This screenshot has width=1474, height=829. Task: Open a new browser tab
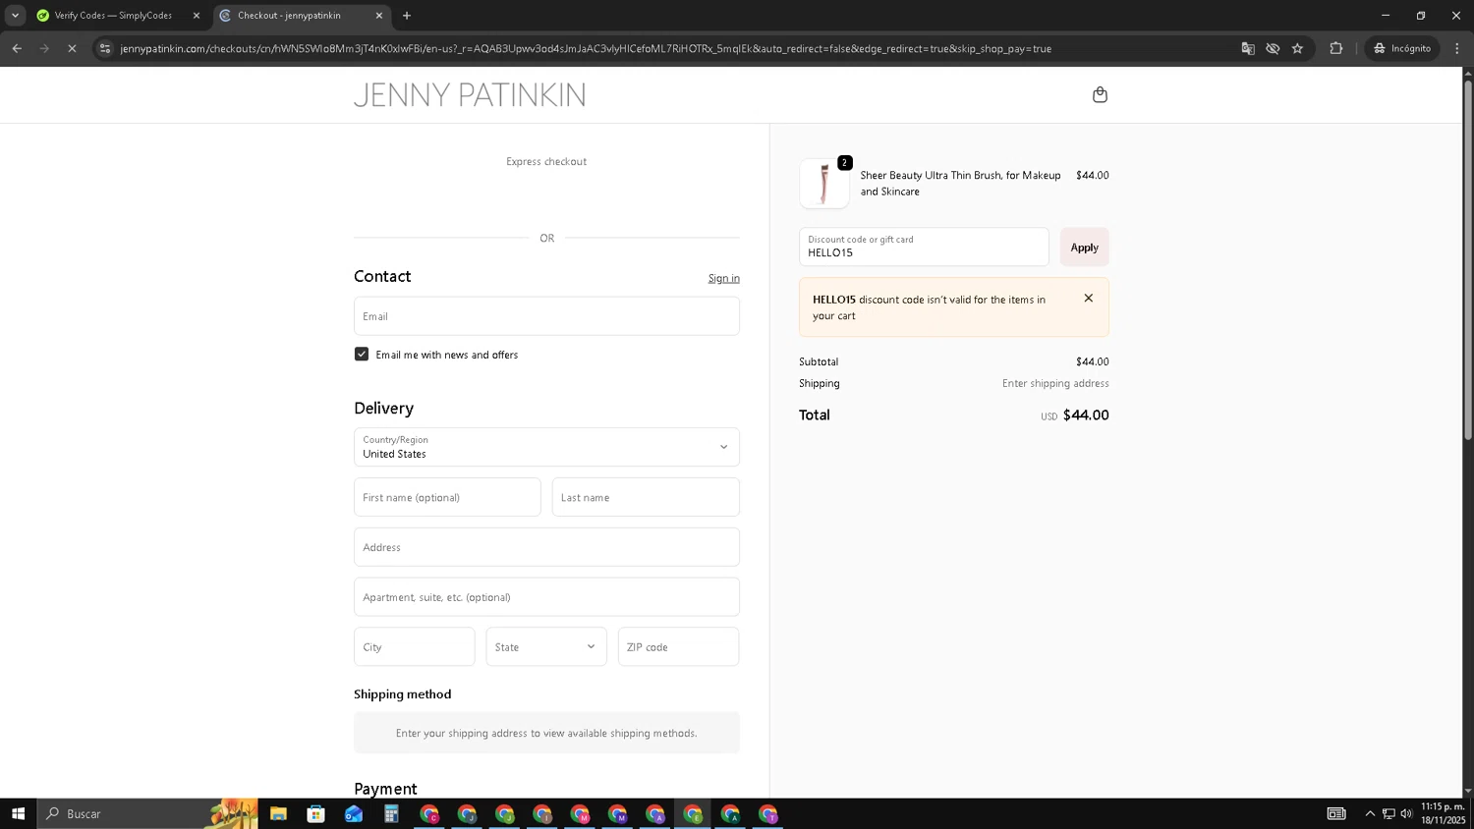pos(407,16)
